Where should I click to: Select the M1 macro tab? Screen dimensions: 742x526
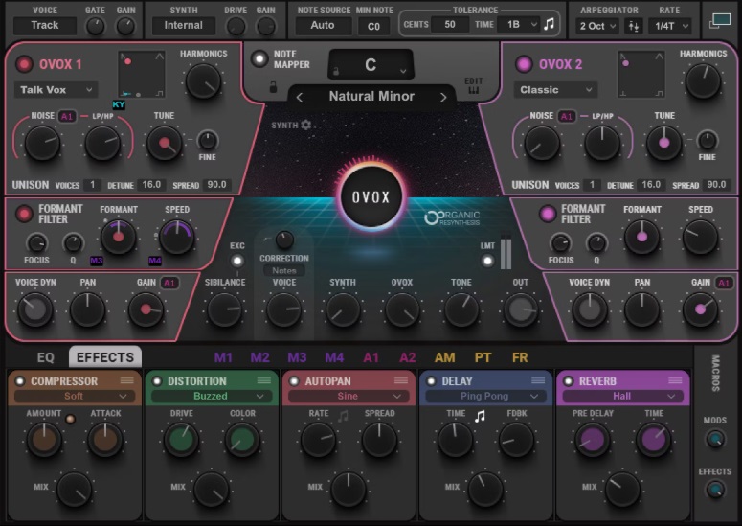pyautogui.click(x=223, y=357)
